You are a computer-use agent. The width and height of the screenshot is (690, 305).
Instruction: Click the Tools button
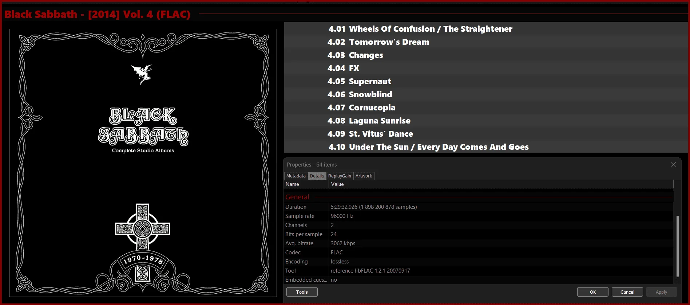[x=302, y=292]
